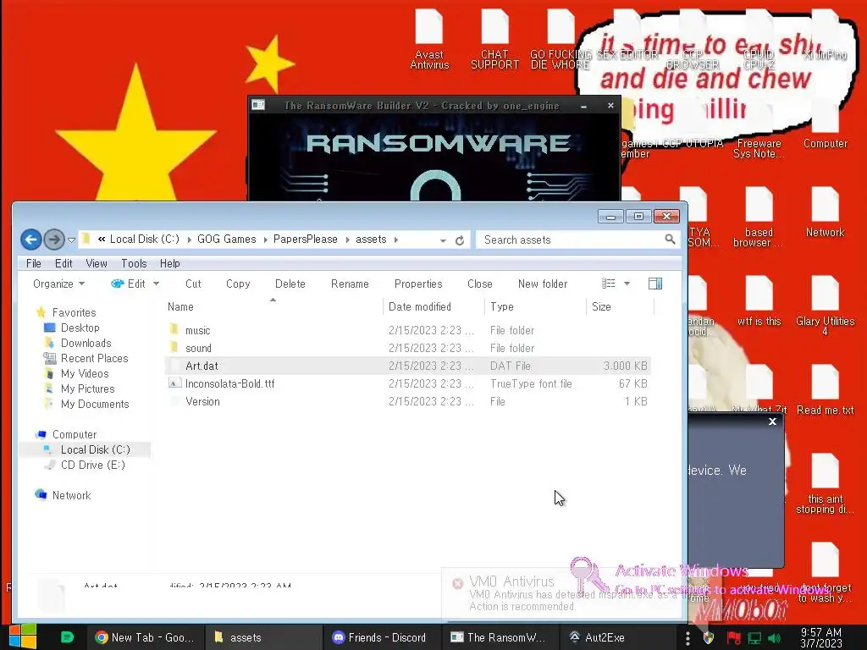Select Network in the navigation pane
Screen dimensions: 867x650
pos(71,495)
